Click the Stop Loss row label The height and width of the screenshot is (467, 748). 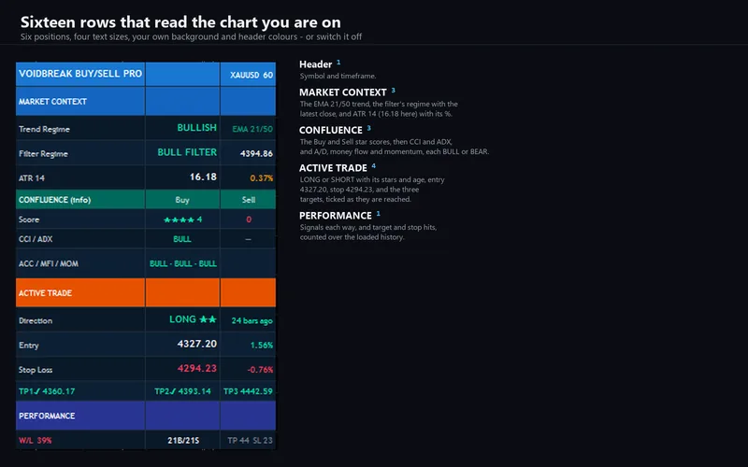click(36, 370)
